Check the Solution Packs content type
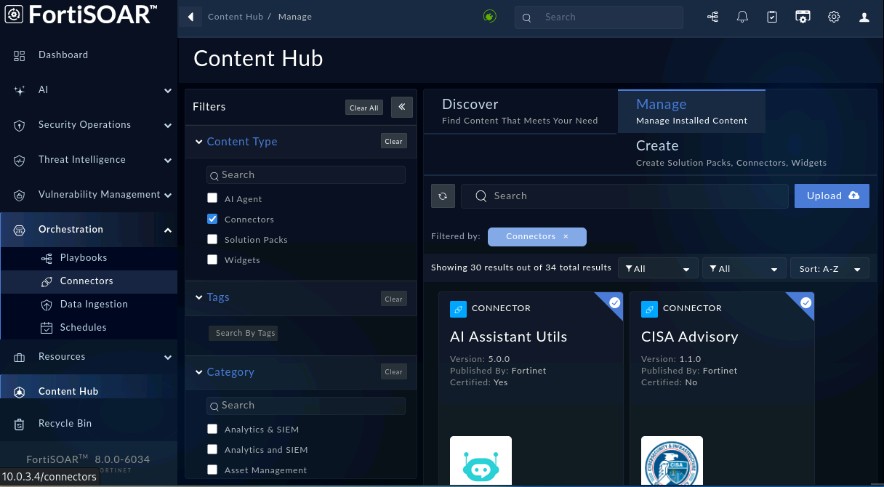Image resolution: width=884 pixels, height=487 pixels. click(212, 239)
